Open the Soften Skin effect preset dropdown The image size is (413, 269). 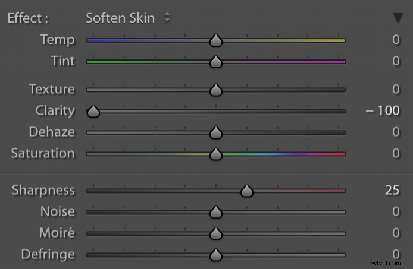[x=129, y=18]
